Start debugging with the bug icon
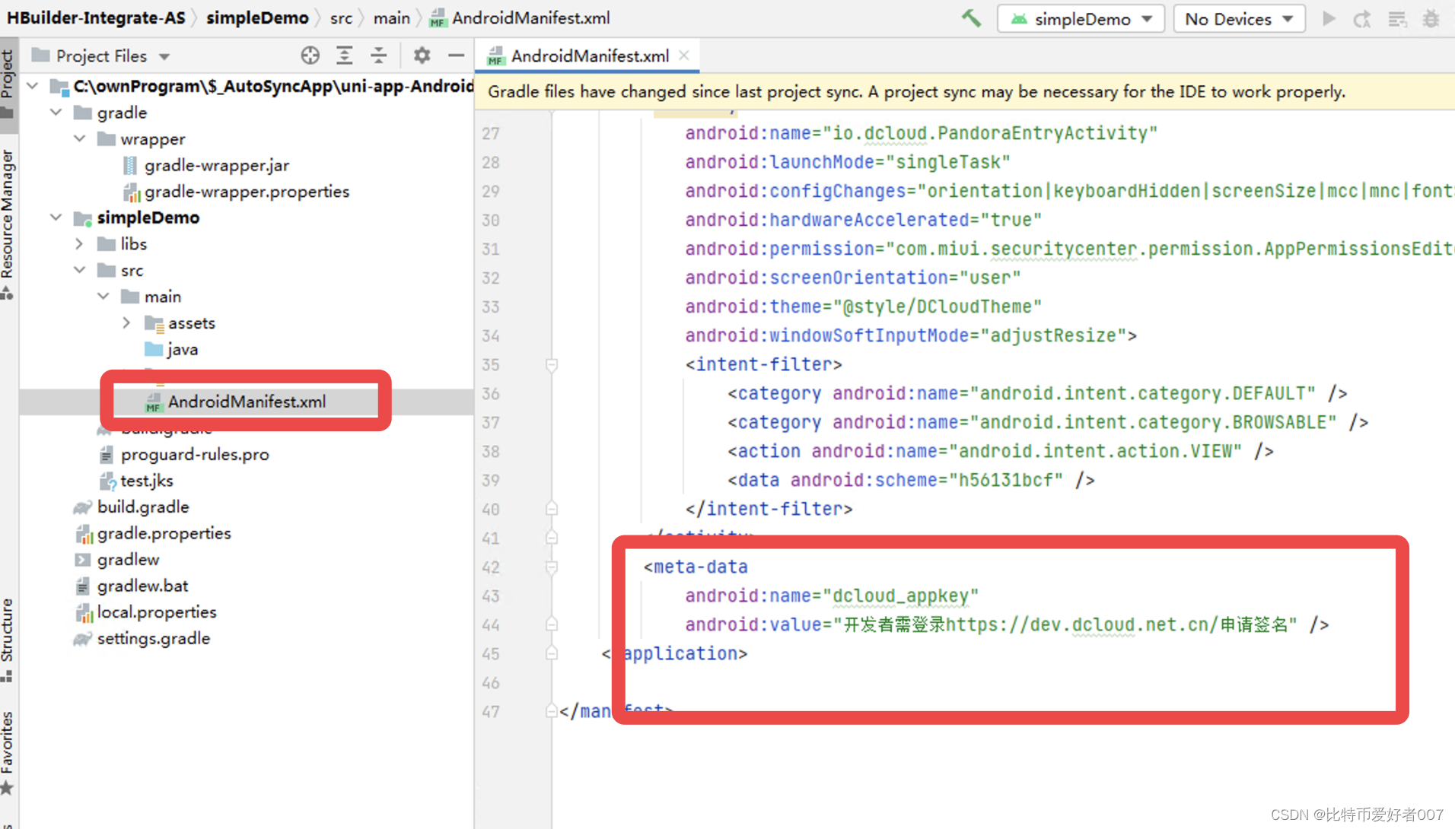 [x=1431, y=18]
